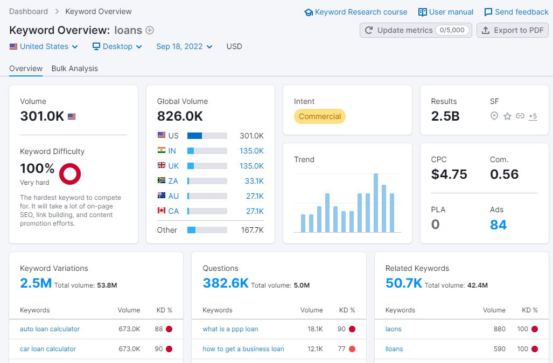Click the Export to PDF button
This screenshot has width=553, height=363.
[x=512, y=30]
